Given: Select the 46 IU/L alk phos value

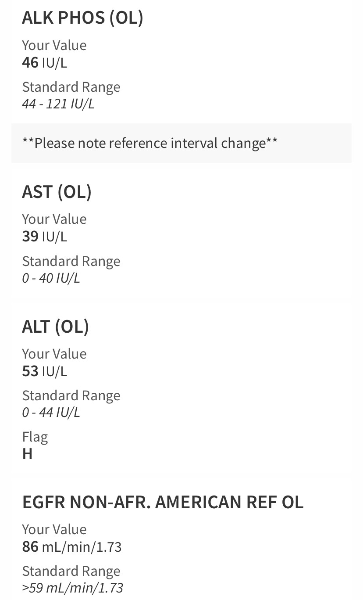Looking at the screenshot, I should pos(45,63).
